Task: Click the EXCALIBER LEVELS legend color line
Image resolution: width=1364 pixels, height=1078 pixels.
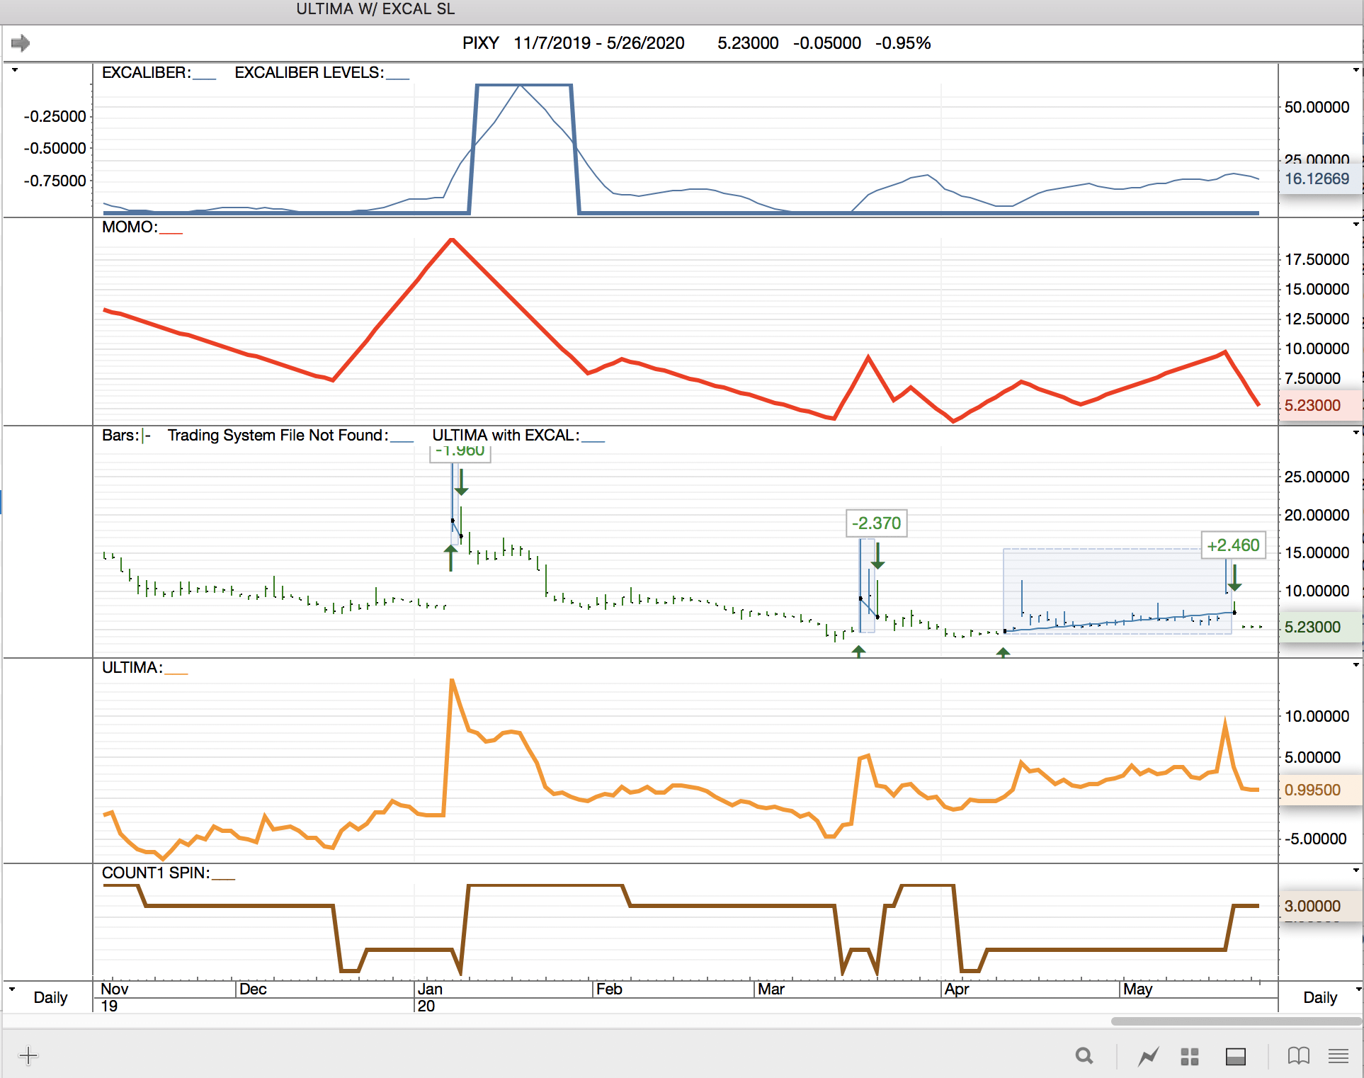Action: tap(397, 77)
